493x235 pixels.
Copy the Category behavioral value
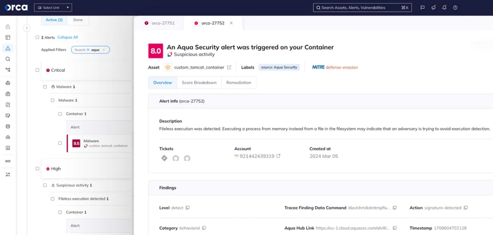(204, 228)
